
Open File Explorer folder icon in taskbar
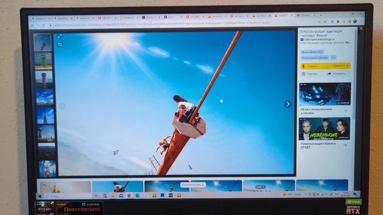point(113,196)
